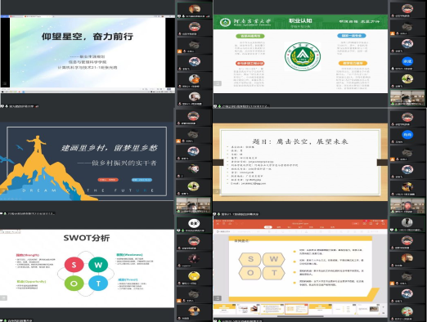Select the blue text avatar tile beside 职业认知 slide
This screenshot has height=322, width=427.
[x=407, y=63]
